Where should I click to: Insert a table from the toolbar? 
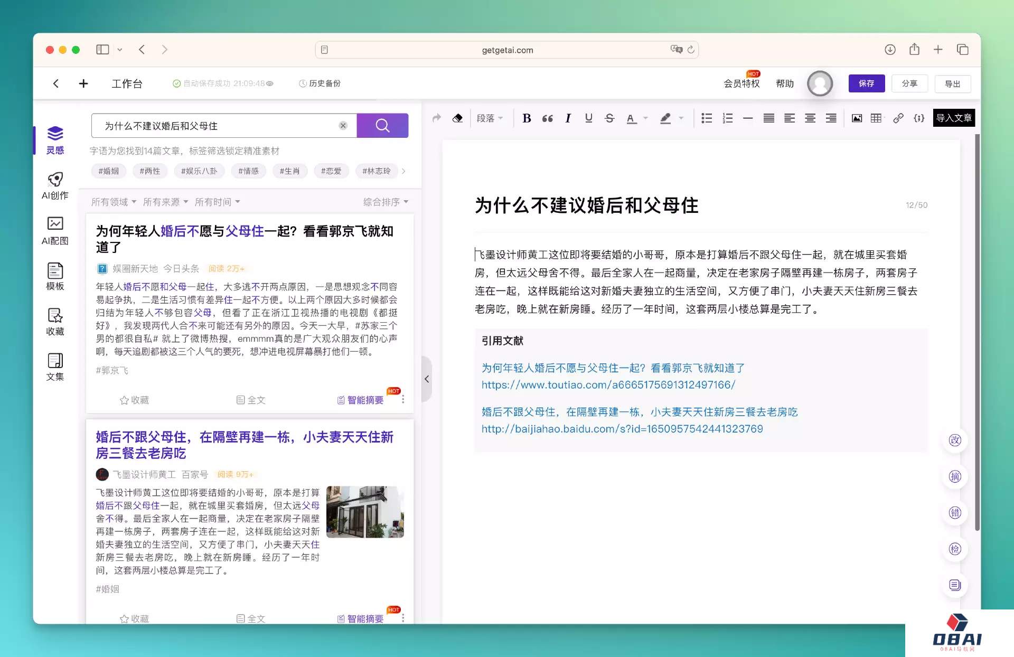(876, 118)
